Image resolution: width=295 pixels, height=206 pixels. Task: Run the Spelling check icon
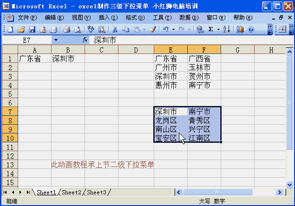tap(91, 29)
